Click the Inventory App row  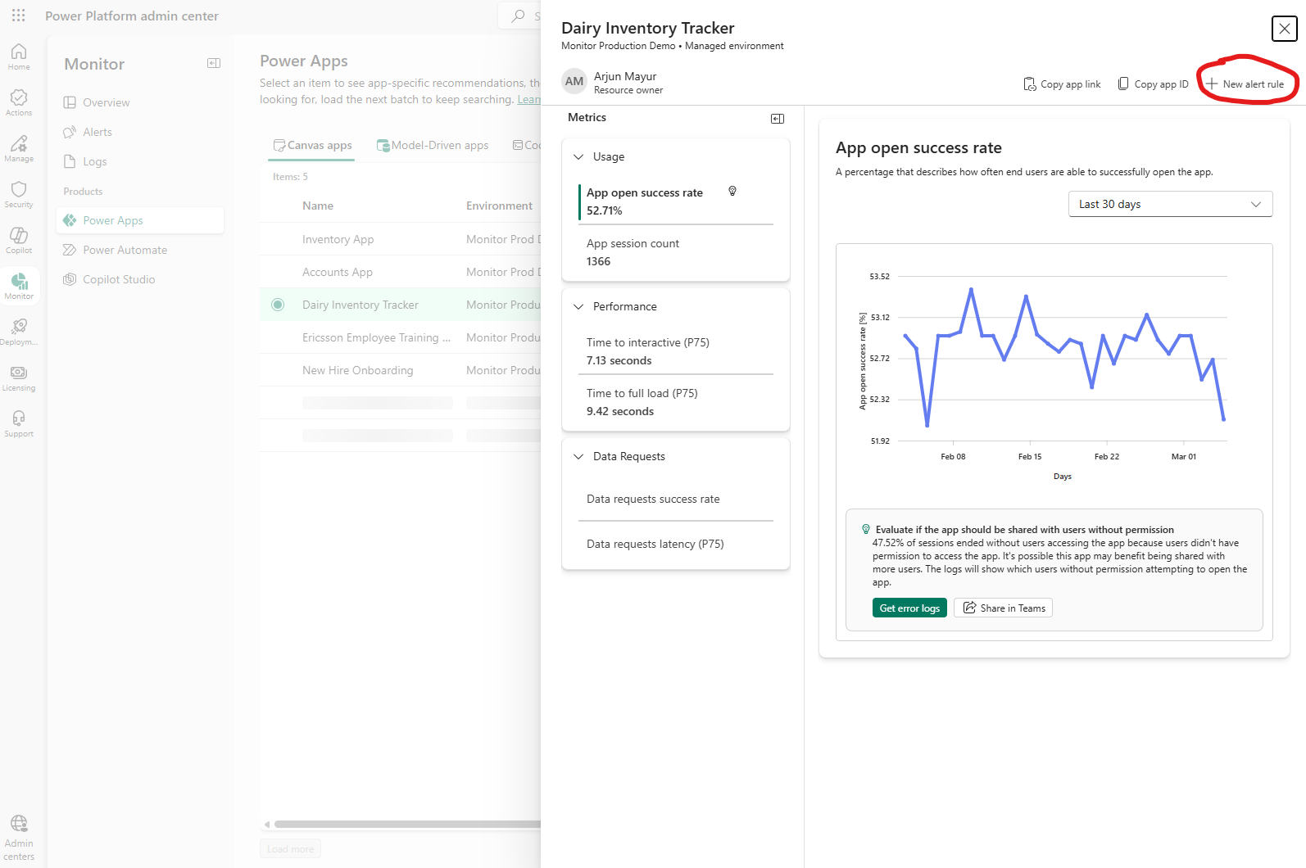pyautogui.click(x=400, y=239)
